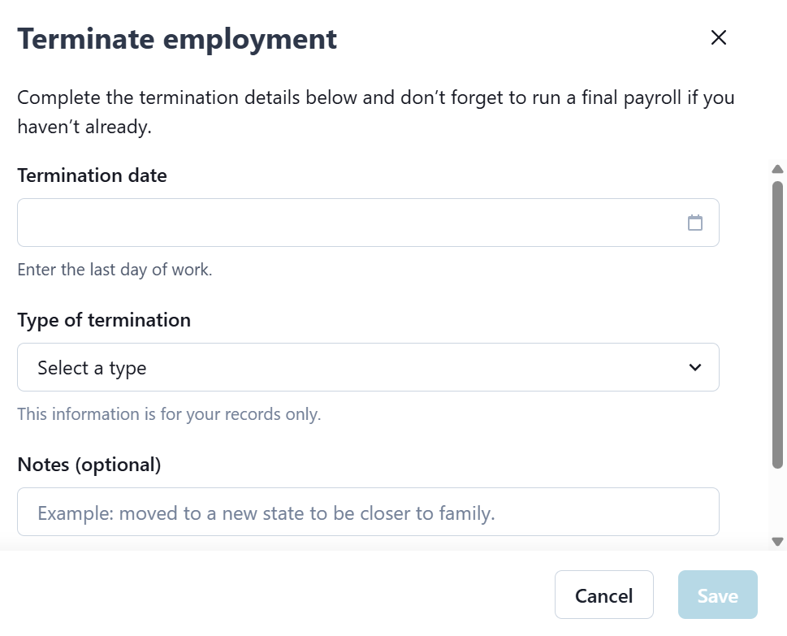Click into the Notes text field
Screen dimensions: 787x636
pyautogui.click(x=367, y=512)
